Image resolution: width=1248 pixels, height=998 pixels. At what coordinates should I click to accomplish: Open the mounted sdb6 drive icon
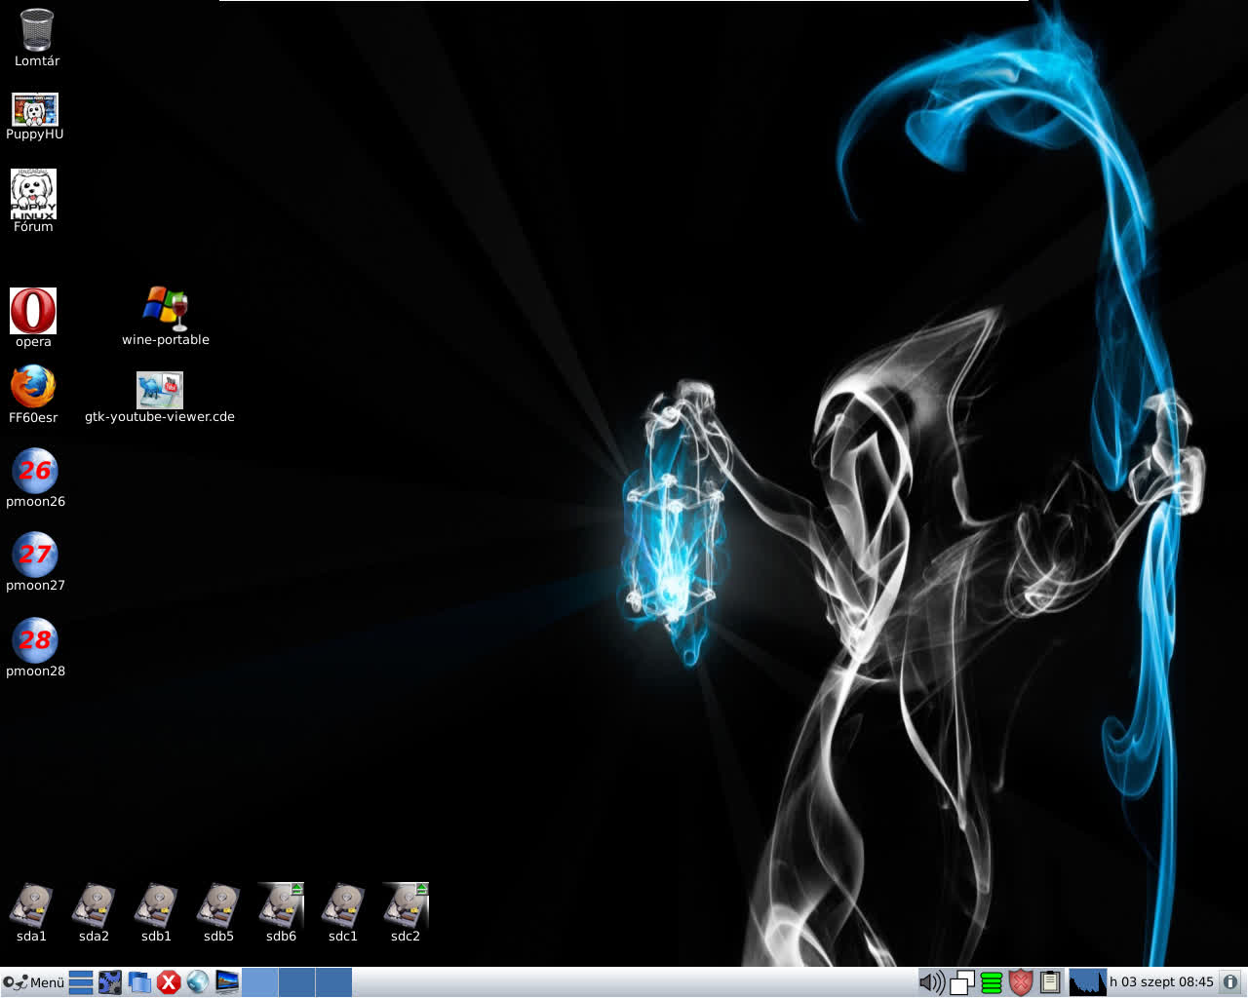pyautogui.click(x=281, y=905)
